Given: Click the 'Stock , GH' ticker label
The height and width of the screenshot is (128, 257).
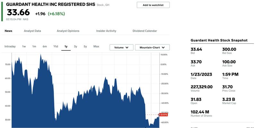Looking at the screenshot, I should [103, 5].
